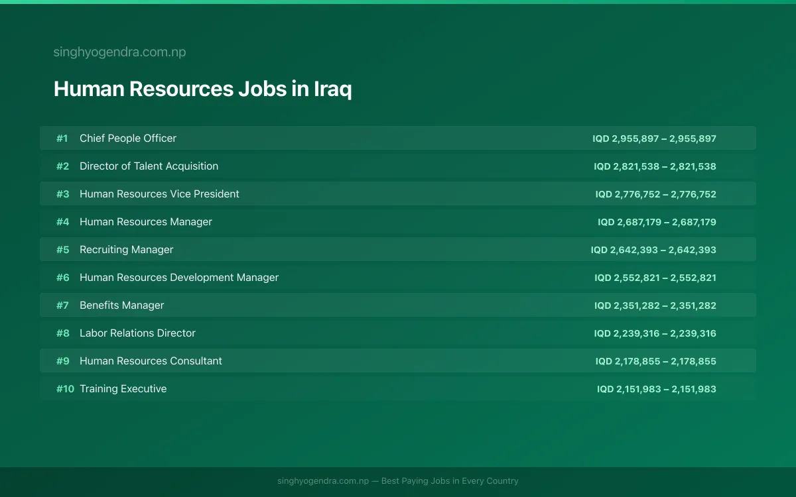Click the #2 rank number
Viewport: 796px width, 497px height.
(x=62, y=166)
